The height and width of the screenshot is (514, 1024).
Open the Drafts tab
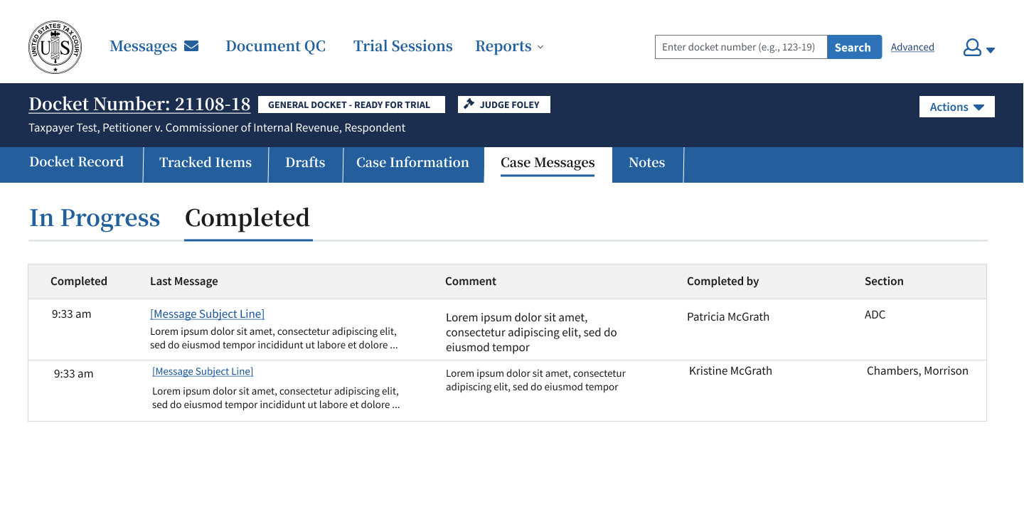[306, 163]
